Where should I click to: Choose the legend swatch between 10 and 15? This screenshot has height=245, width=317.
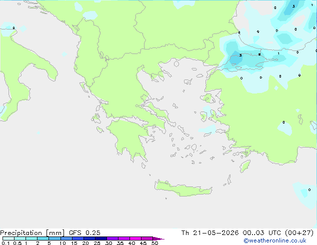pyautogui.click(x=66, y=238)
